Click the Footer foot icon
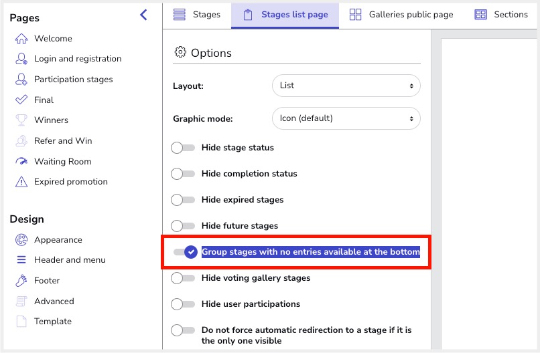Screen dimensions: 540x353 coord(21,281)
